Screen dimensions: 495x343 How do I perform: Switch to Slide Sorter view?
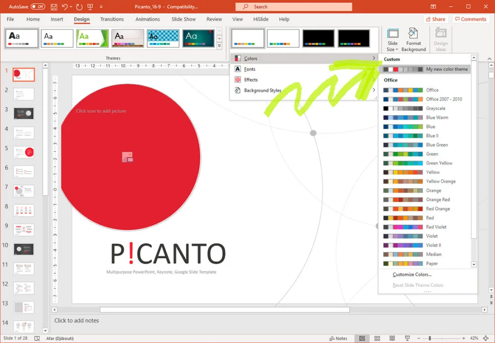pyautogui.click(x=377, y=338)
